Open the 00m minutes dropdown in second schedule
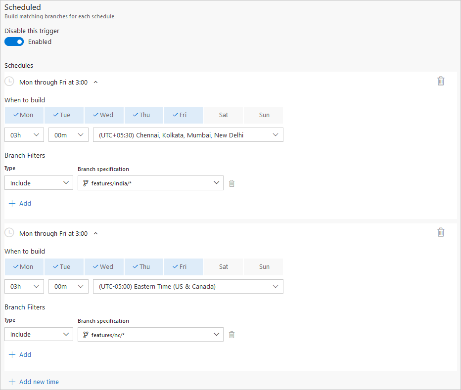The height and width of the screenshot is (390, 461). click(68, 287)
